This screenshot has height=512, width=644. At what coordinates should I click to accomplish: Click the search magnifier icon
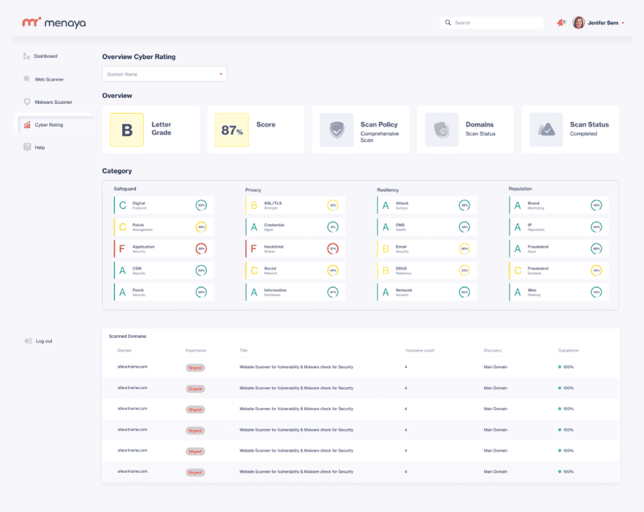[448, 22]
